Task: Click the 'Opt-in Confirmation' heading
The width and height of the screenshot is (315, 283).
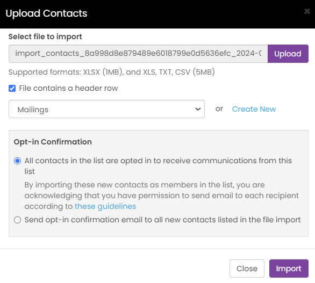Action: pyautogui.click(x=53, y=142)
